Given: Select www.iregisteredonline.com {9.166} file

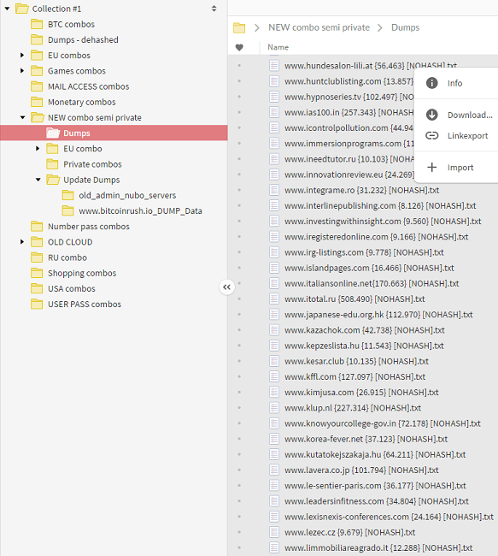Looking at the screenshot, I should 376,237.
